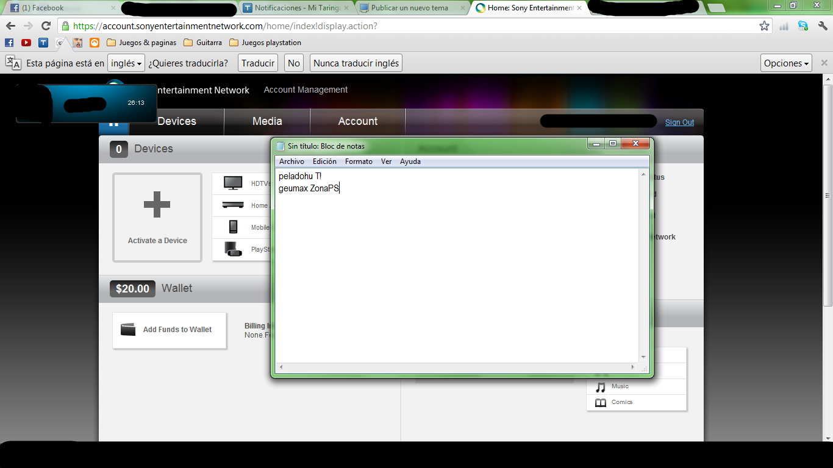Select the Mobile phone device icon
This screenshot has width=833, height=468.
click(233, 227)
